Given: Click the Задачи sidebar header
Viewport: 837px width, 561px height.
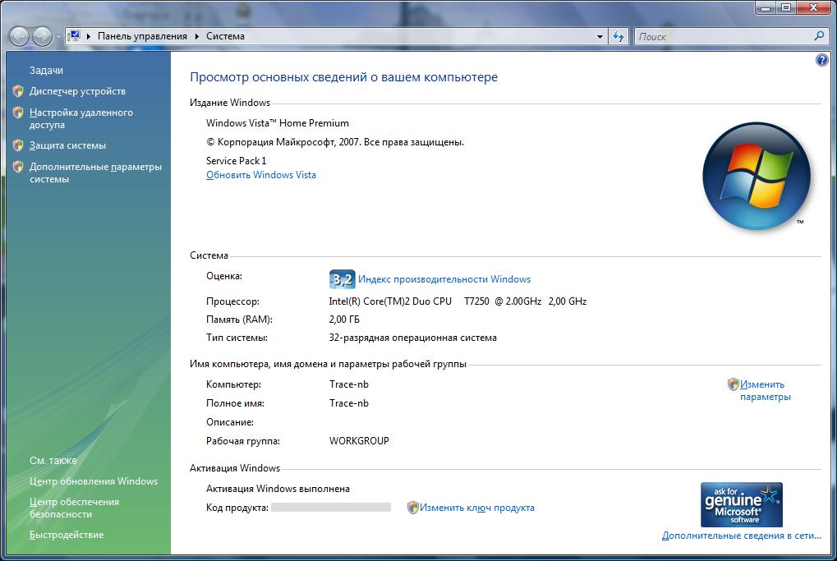Looking at the screenshot, I should (x=47, y=71).
